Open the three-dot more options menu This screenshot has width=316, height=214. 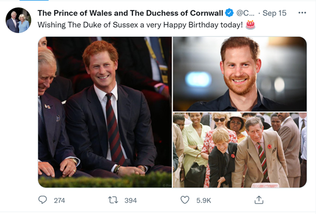[302, 13]
